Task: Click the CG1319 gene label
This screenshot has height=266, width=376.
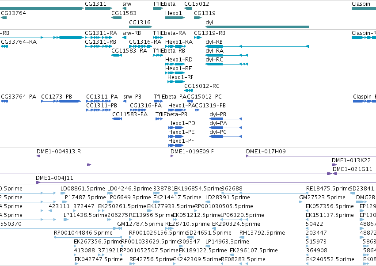Action: tap(205, 13)
